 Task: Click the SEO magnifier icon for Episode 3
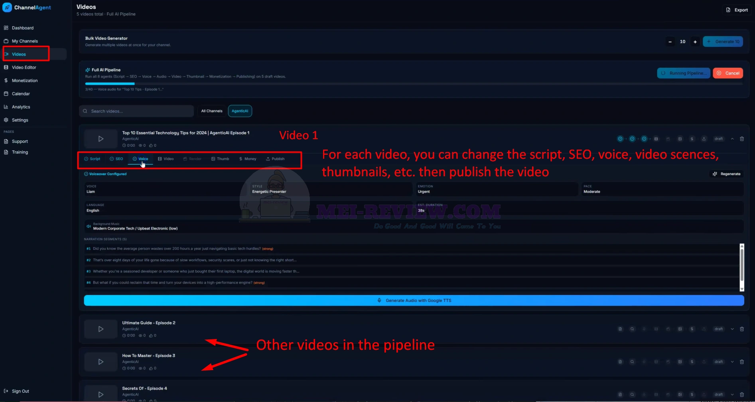point(632,362)
